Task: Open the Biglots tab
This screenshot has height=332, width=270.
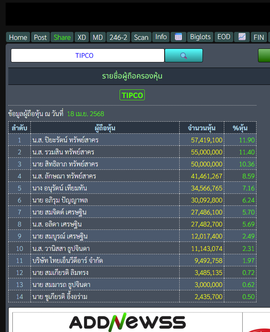Action: 200,37
